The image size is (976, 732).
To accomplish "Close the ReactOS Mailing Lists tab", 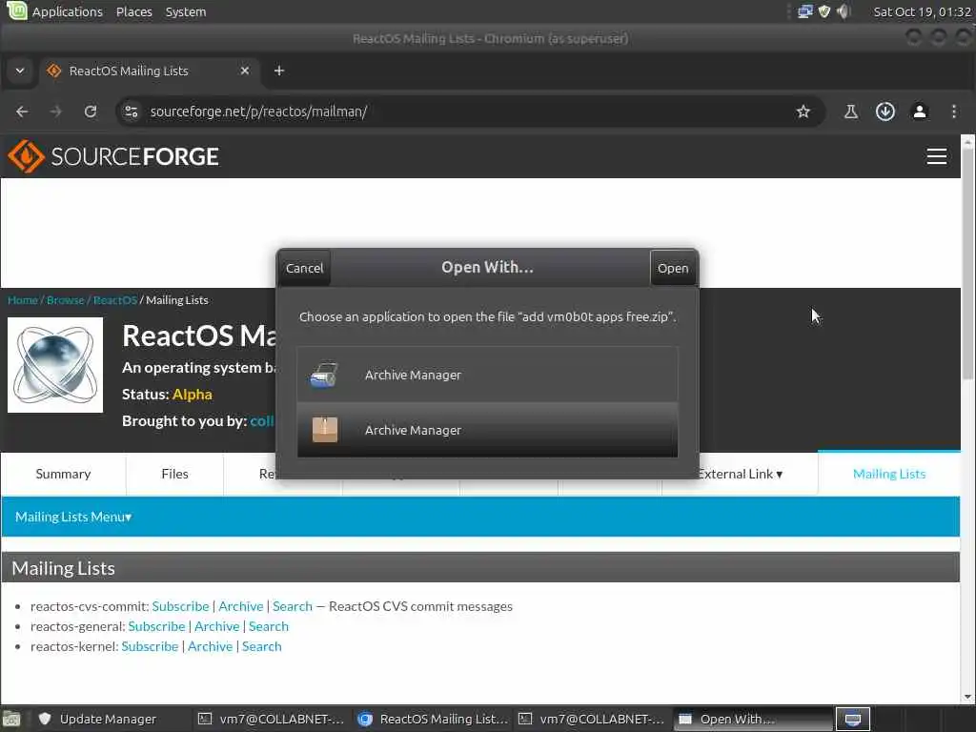I will click(x=245, y=71).
